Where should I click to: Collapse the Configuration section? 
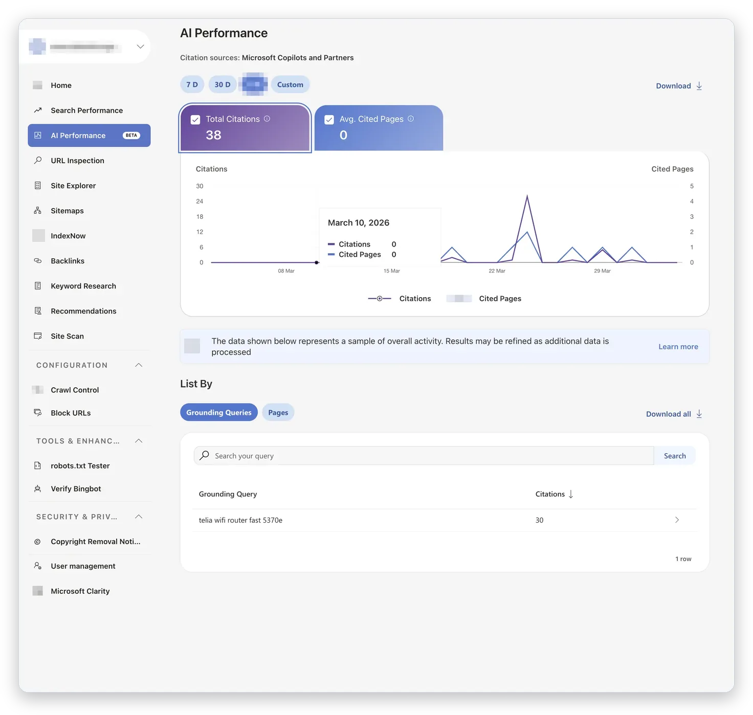(139, 365)
